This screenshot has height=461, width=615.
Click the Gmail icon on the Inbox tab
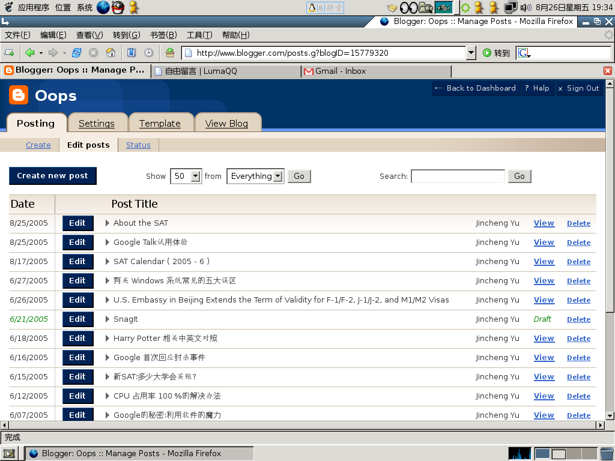[309, 71]
